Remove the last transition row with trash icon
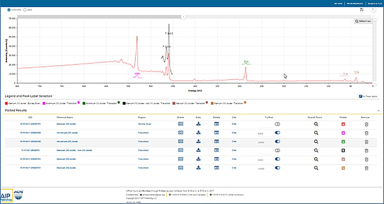 [x=366, y=168]
